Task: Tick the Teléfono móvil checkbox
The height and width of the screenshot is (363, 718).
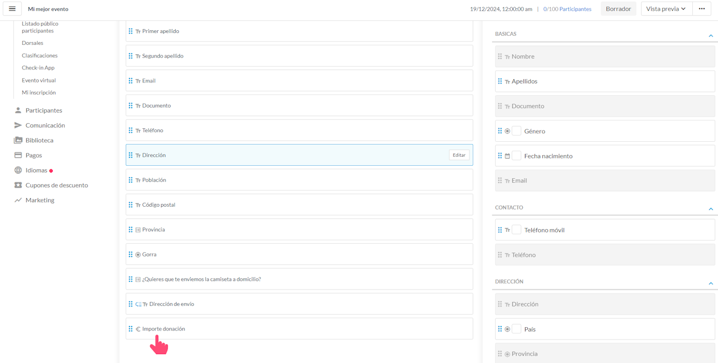Action: (517, 230)
